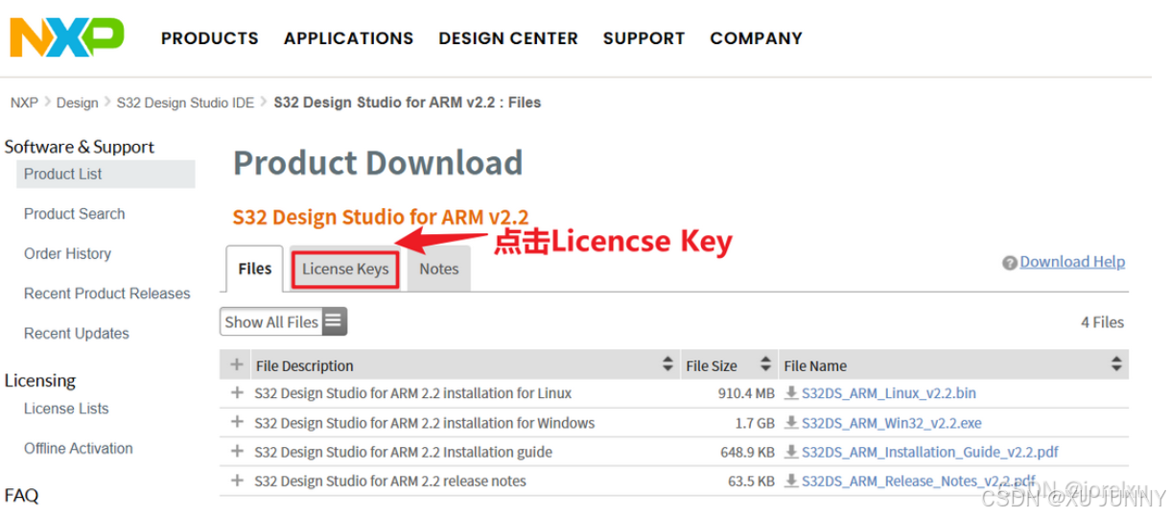
Task: Click the NXP logo
Action: (66, 36)
